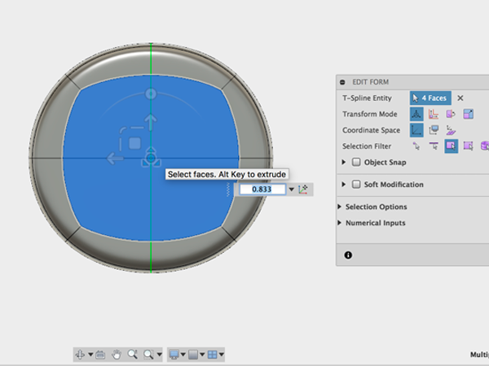Set World Space coordinate space
The image size is (489, 366).
click(x=416, y=130)
